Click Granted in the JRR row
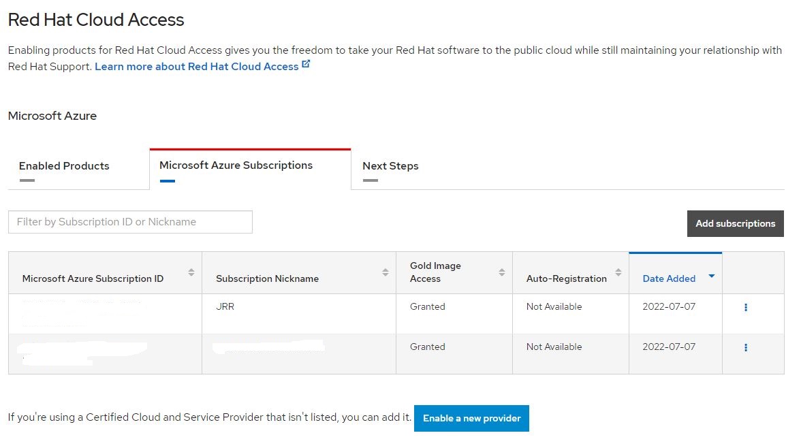The image size is (801, 448). (427, 307)
